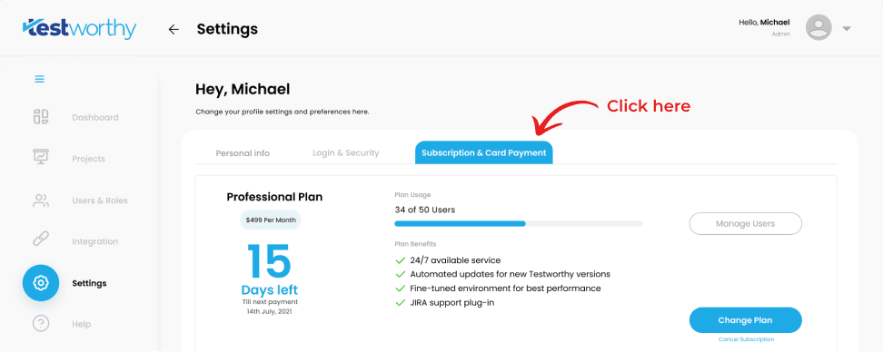
Task: Click the Testworthy logo
Action: coord(79,29)
